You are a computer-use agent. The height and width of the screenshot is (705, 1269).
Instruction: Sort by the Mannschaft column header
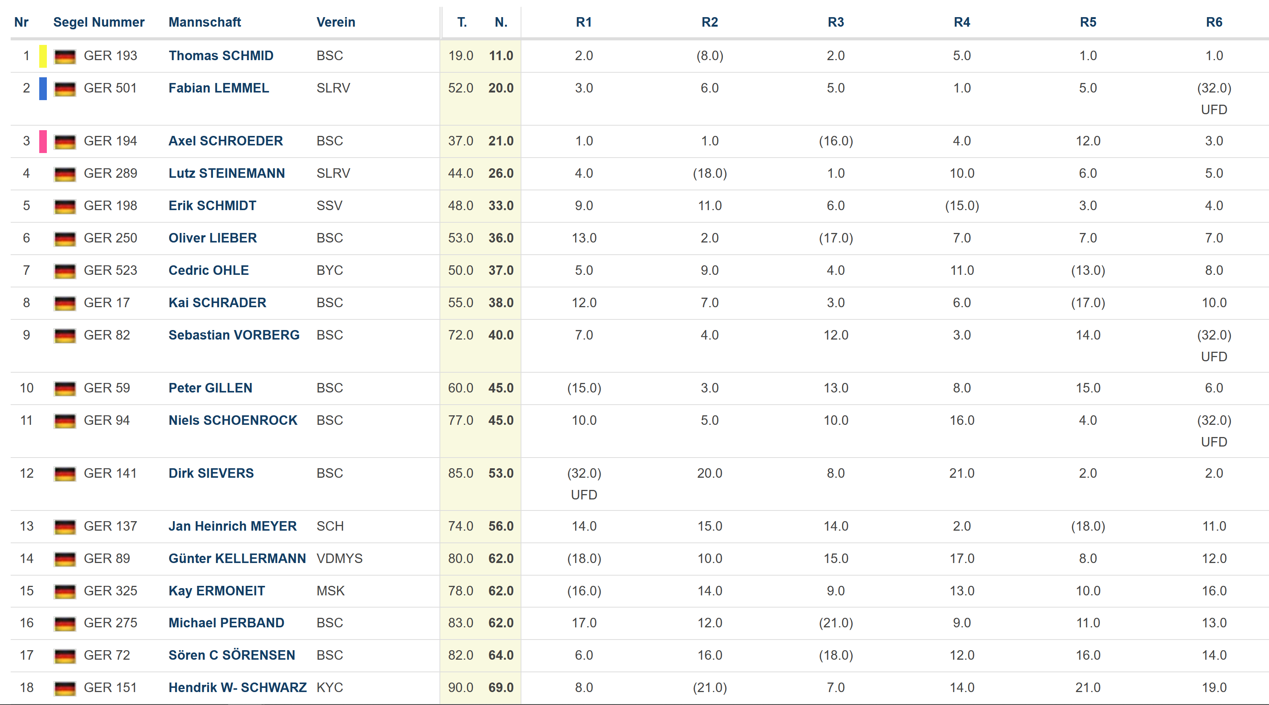pos(205,22)
